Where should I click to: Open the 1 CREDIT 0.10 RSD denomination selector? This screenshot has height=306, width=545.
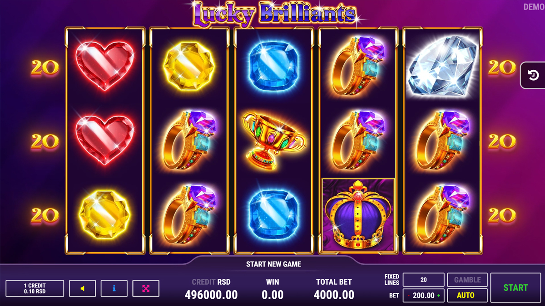(x=35, y=288)
